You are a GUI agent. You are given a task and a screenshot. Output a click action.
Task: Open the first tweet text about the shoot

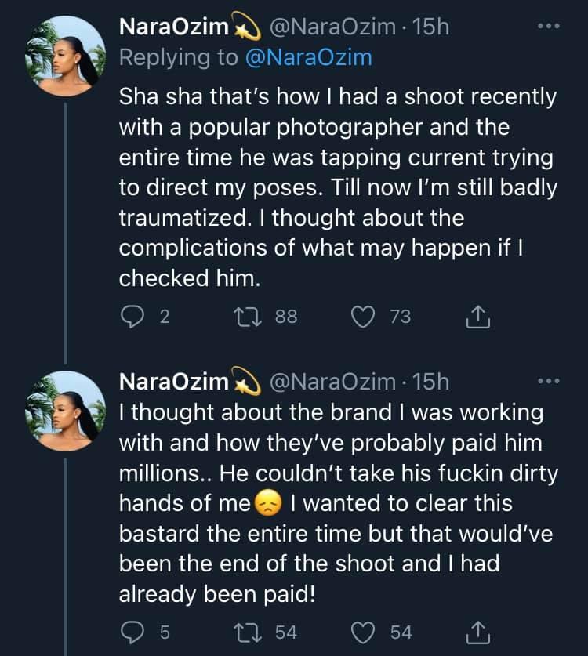[x=337, y=188]
